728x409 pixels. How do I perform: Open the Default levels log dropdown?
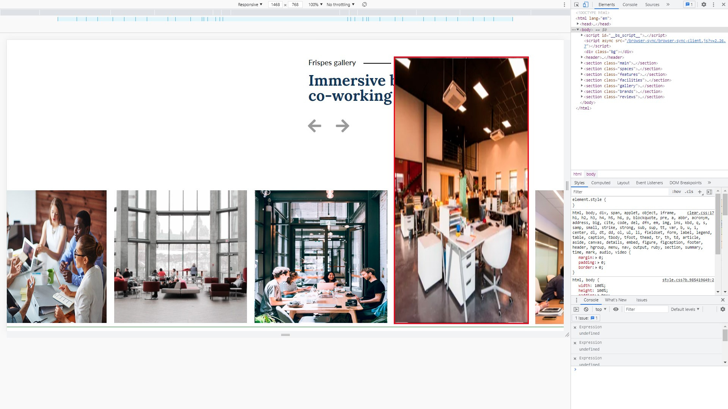[x=685, y=309]
